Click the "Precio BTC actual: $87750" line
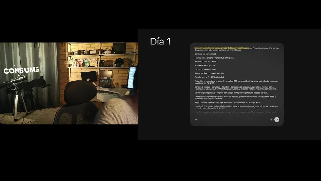Image resolution: width=321 pixels, height=181 pixels. tap(206, 62)
